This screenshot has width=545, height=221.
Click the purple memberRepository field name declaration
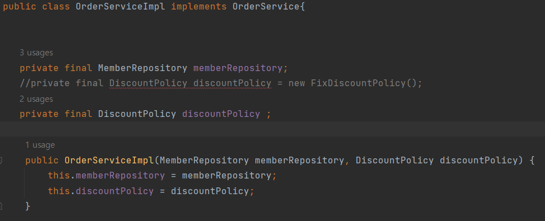(x=237, y=68)
